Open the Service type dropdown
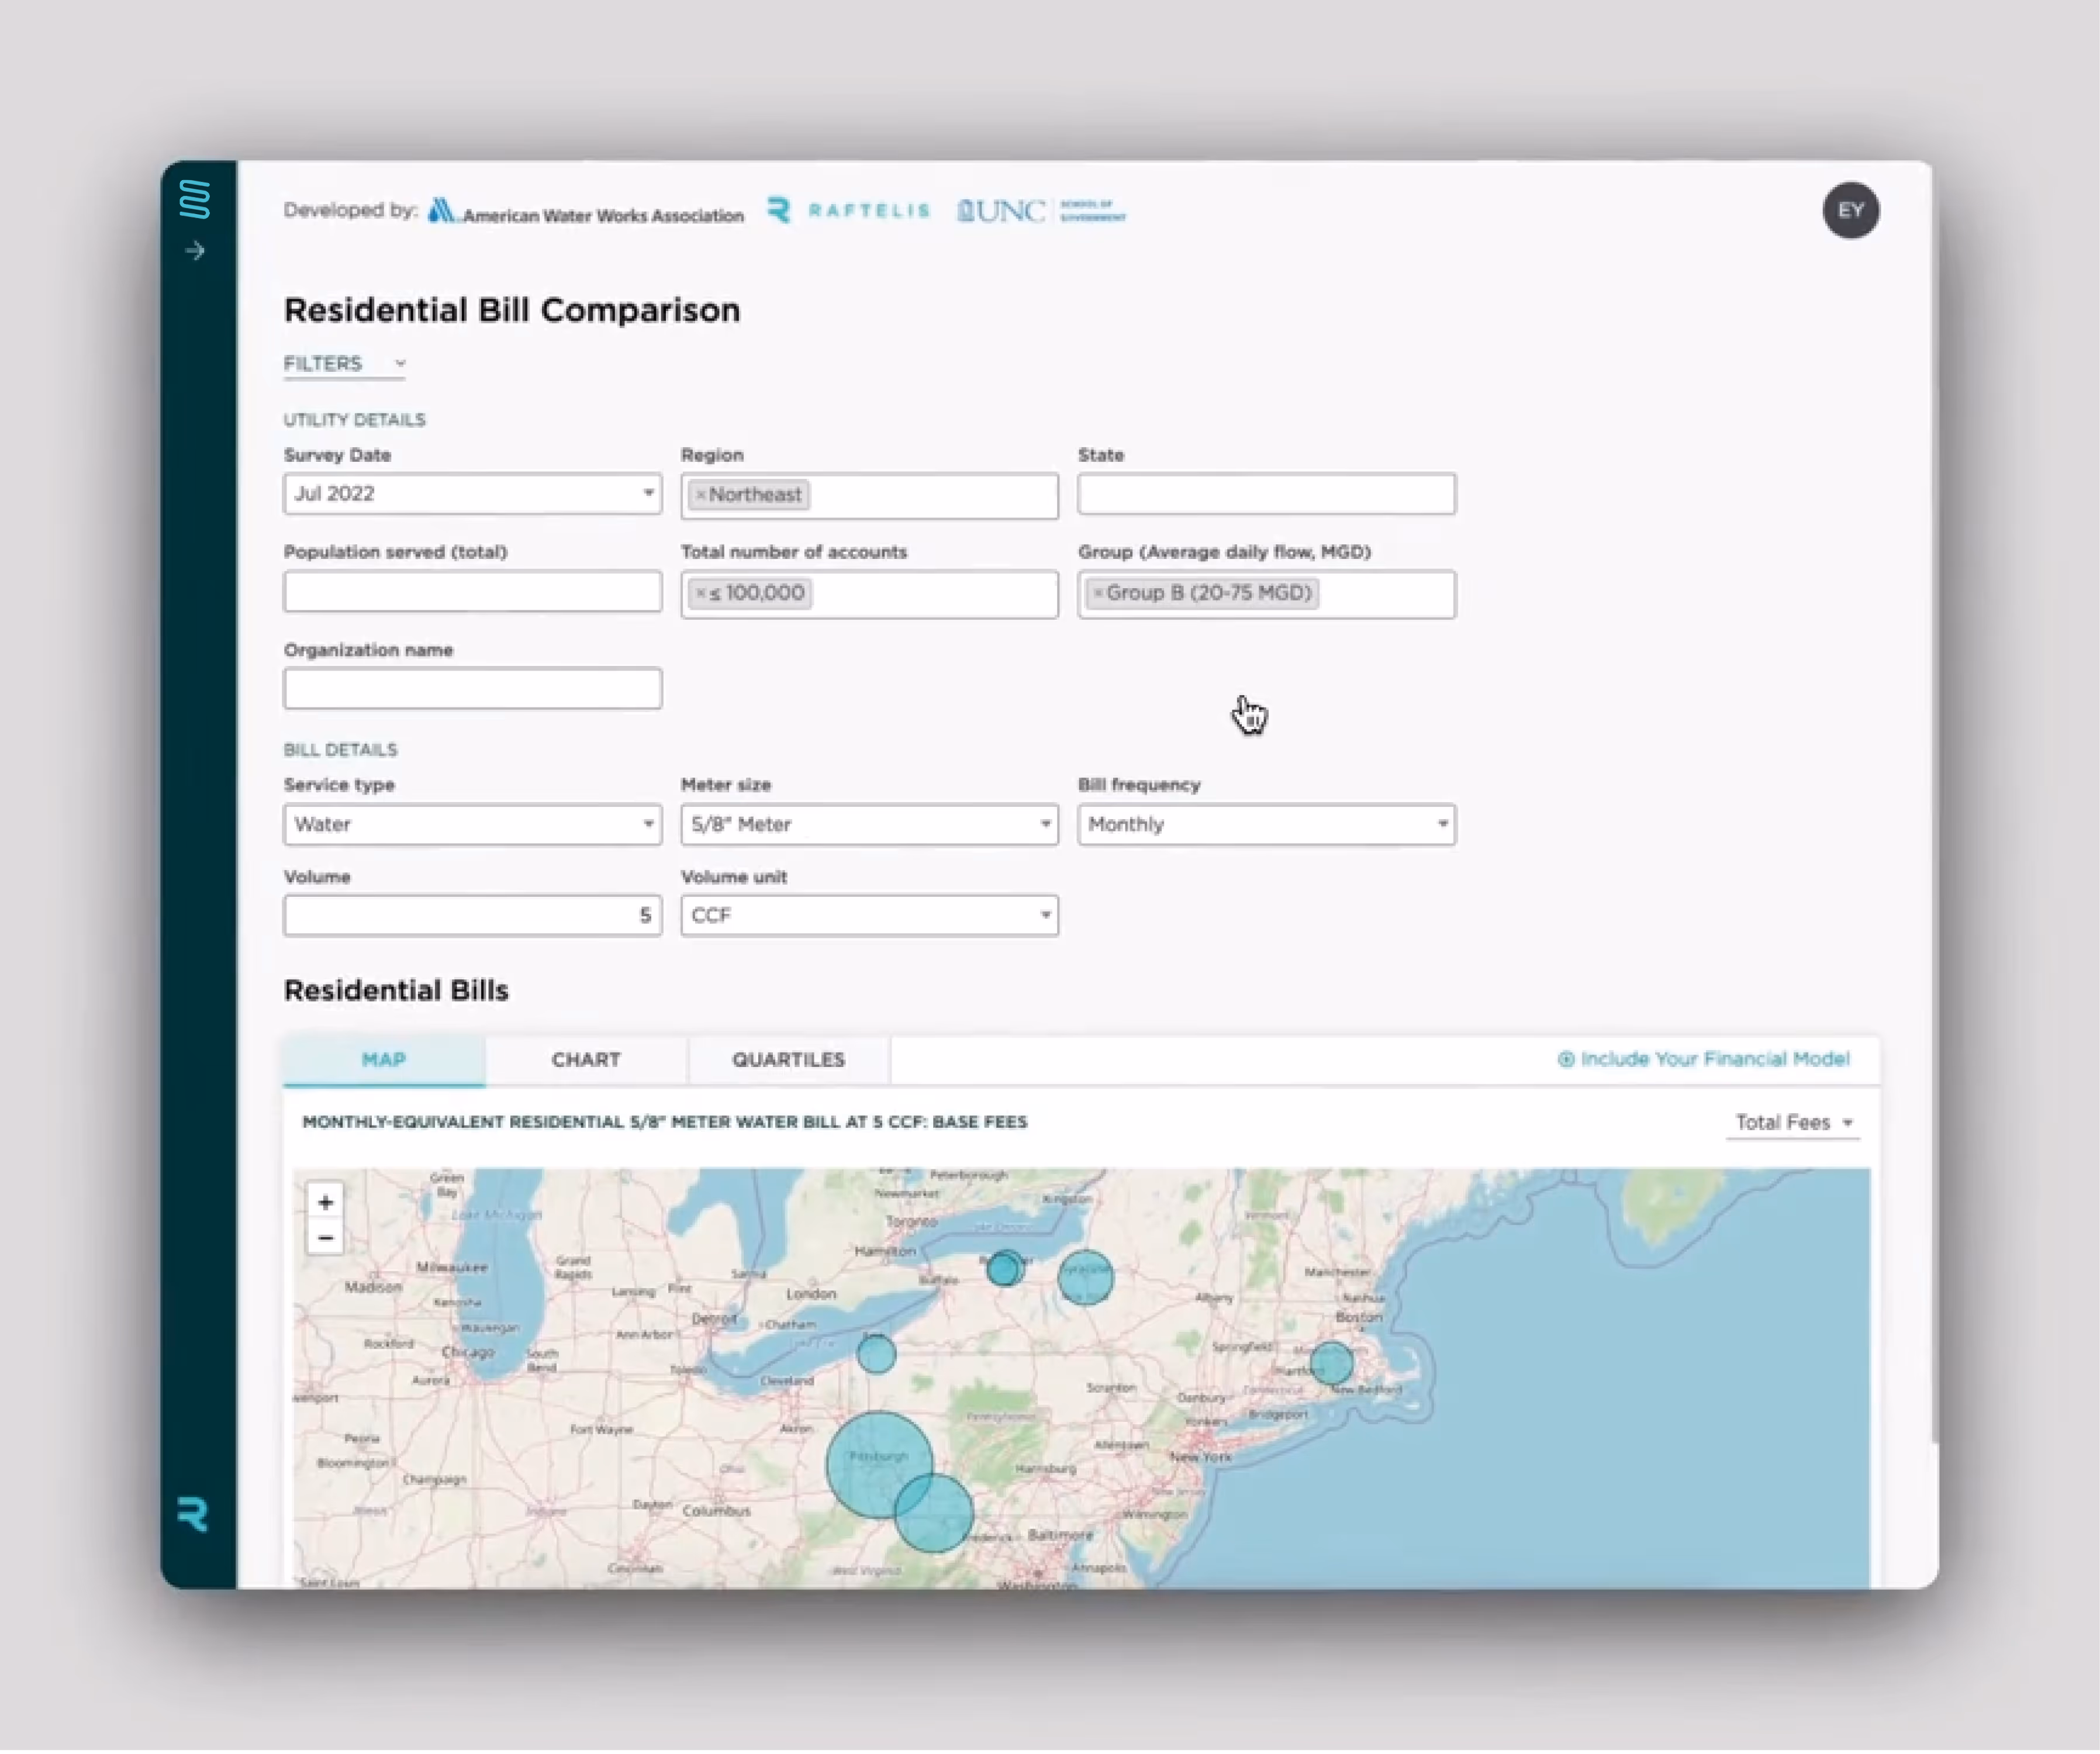 point(472,825)
